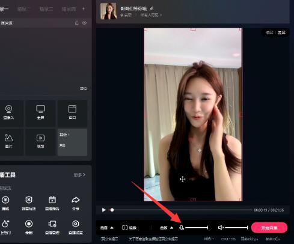Click the pencil icon to edit title

152,8
